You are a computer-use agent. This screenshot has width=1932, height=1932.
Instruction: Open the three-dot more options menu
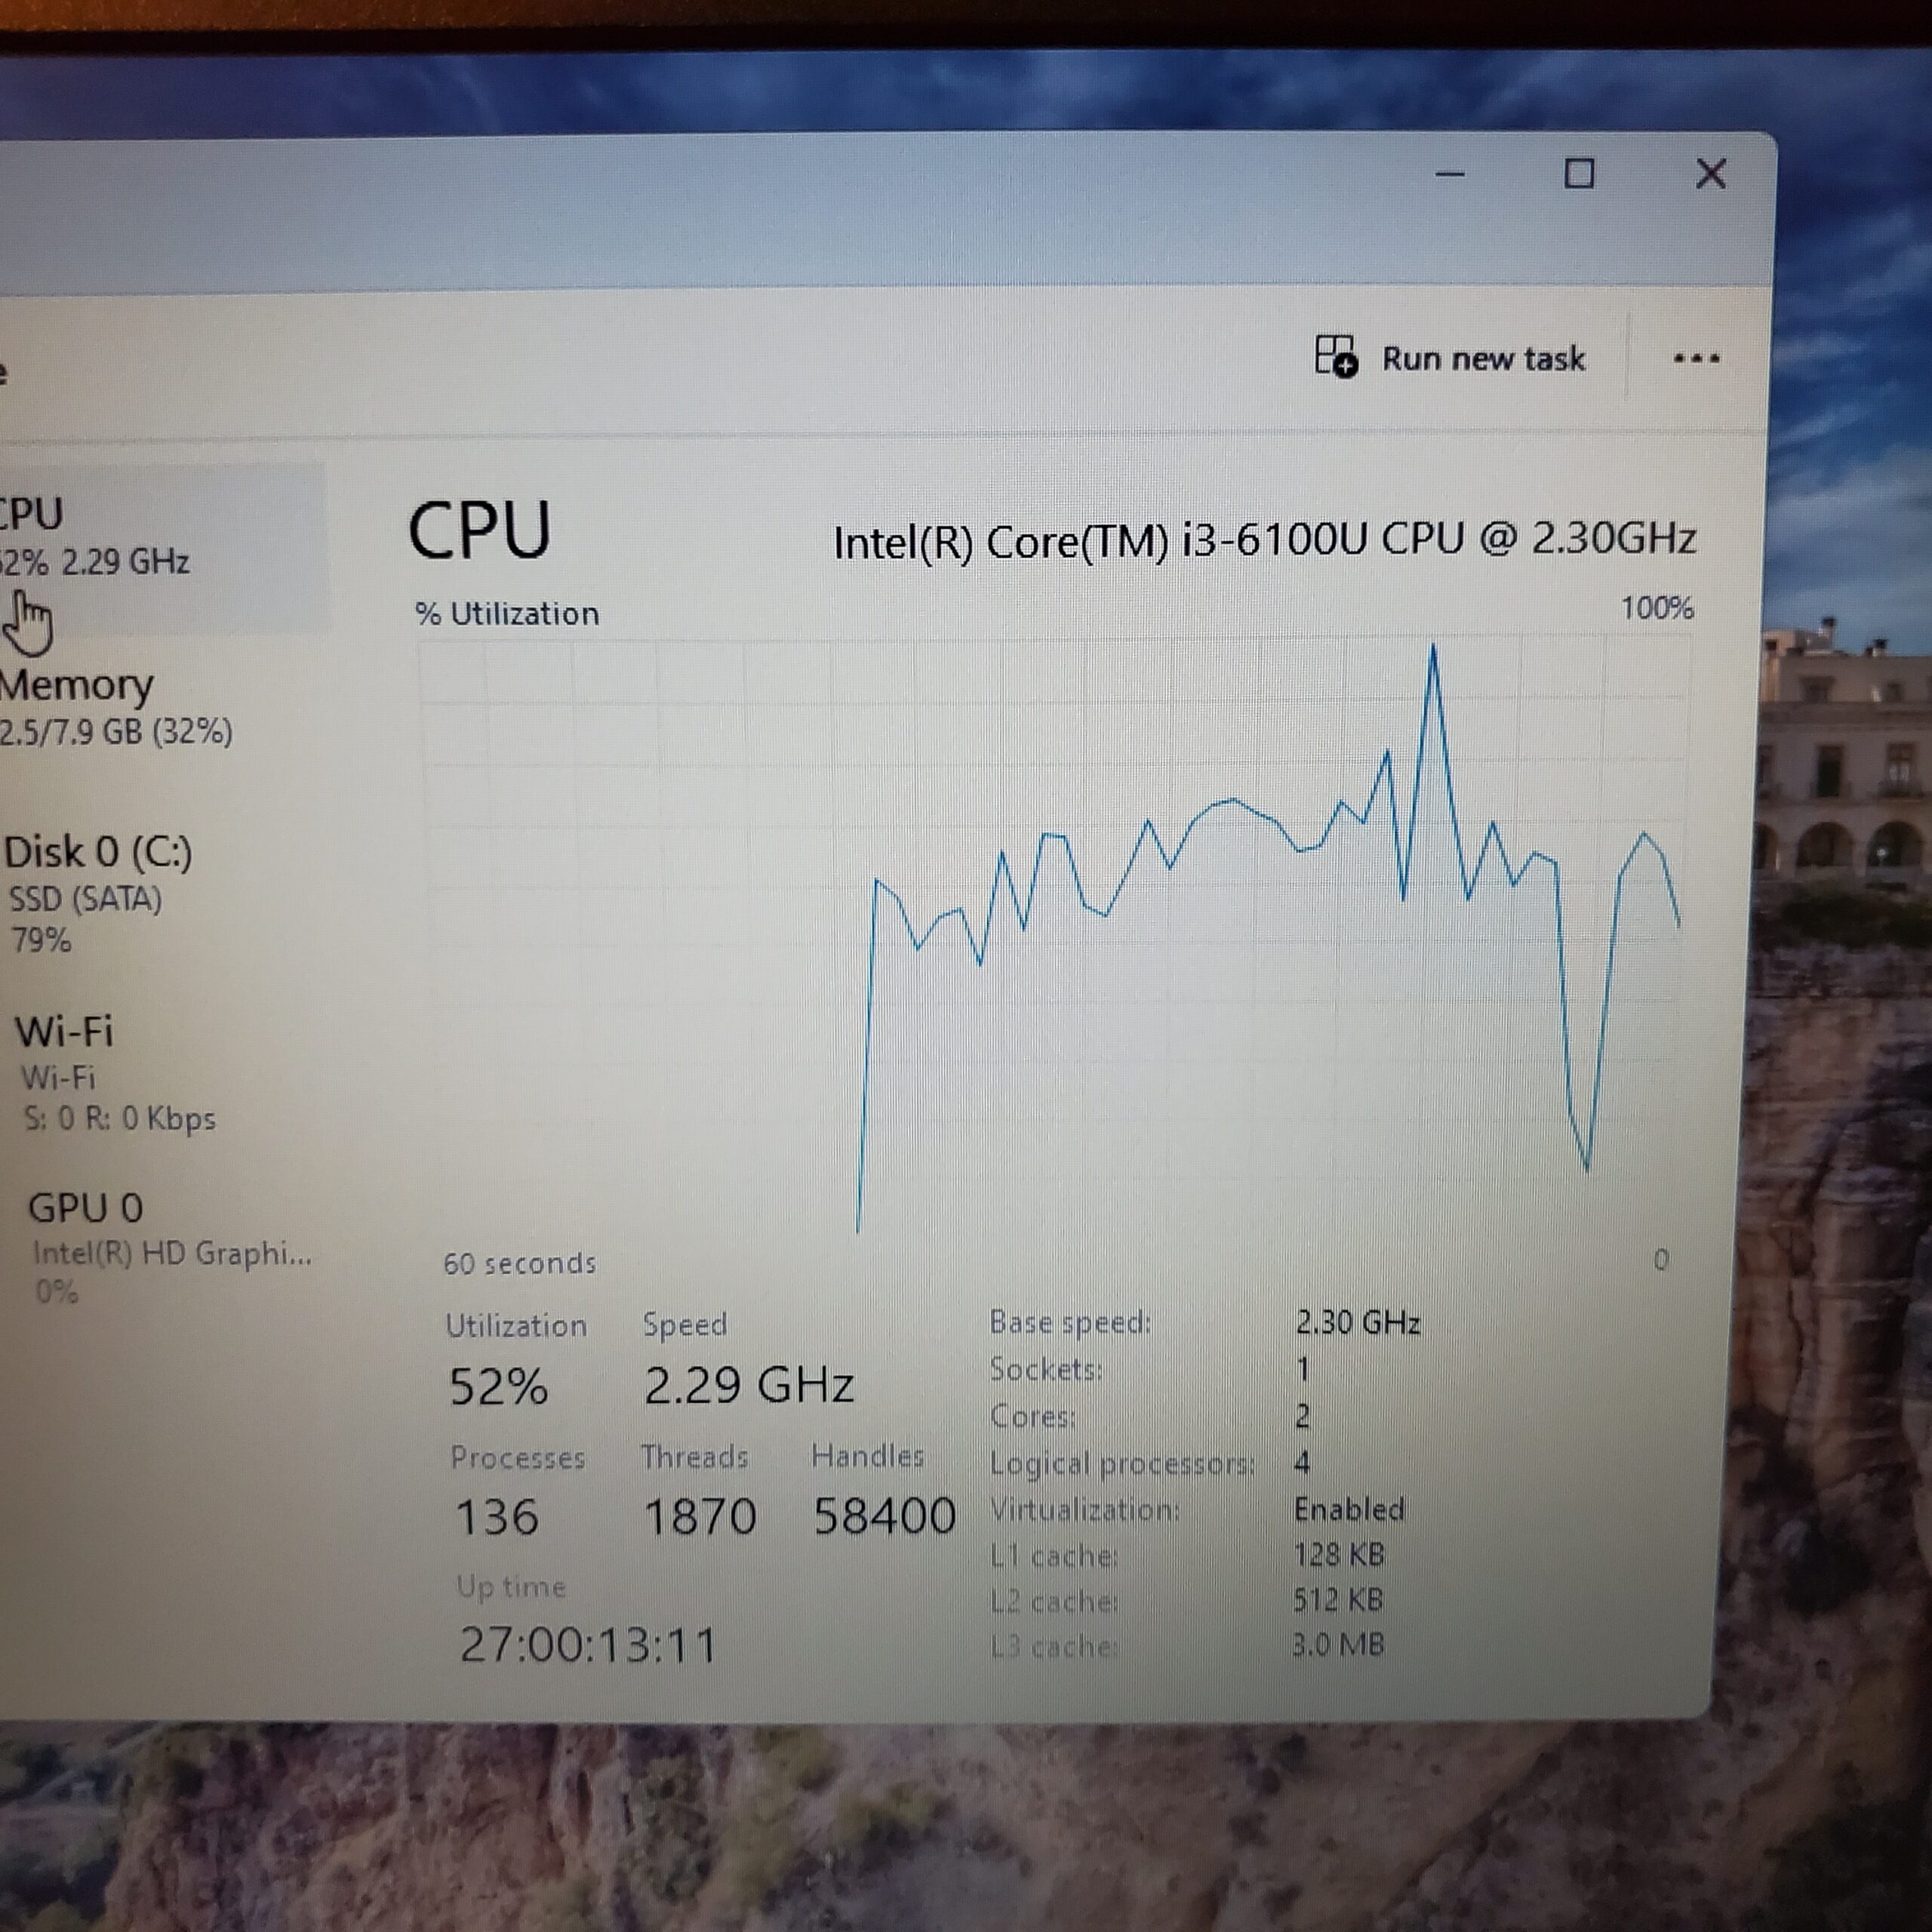1696,358
